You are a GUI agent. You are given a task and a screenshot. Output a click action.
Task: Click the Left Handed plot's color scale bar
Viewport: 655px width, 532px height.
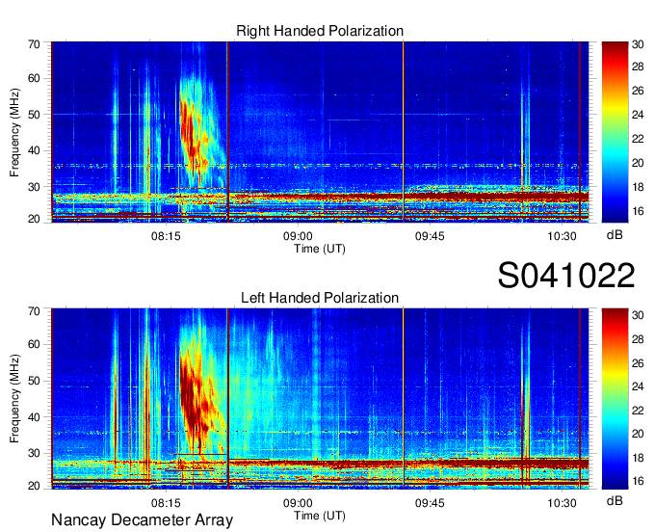point(615,399)
